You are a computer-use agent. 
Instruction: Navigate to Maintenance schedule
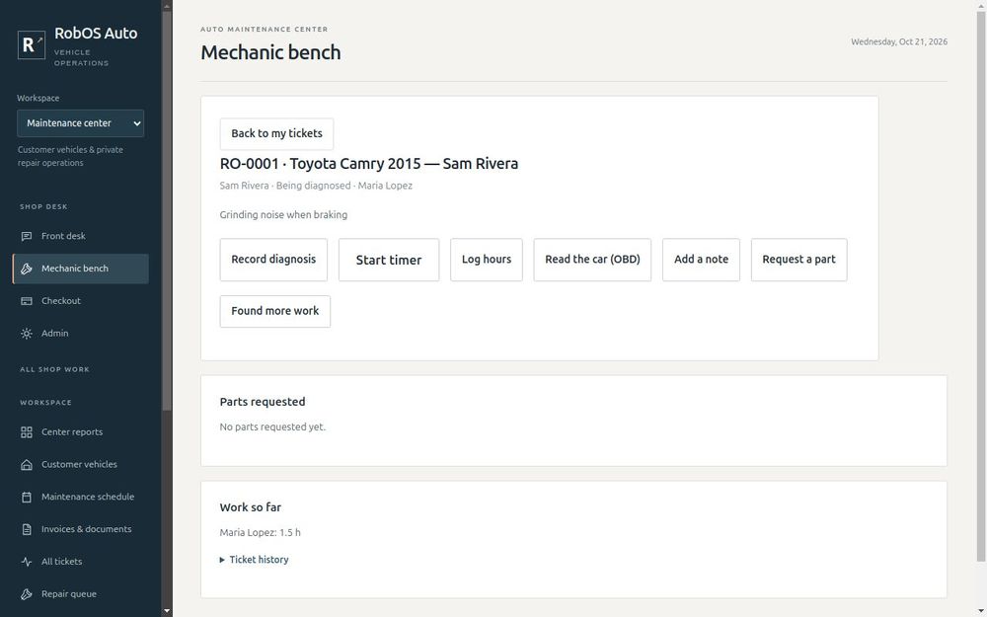(x=81, y=497)
